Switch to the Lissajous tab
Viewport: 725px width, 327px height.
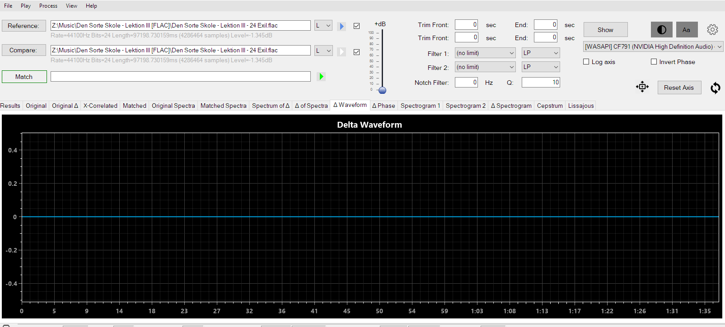coord(581,106)
